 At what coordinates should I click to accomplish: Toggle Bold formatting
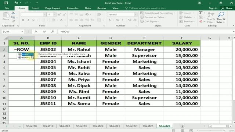pyautogui.click(x=23, y=20)
